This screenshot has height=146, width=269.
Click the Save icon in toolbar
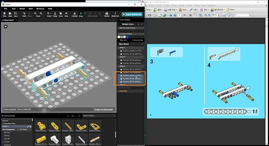[x=16, y=14]
